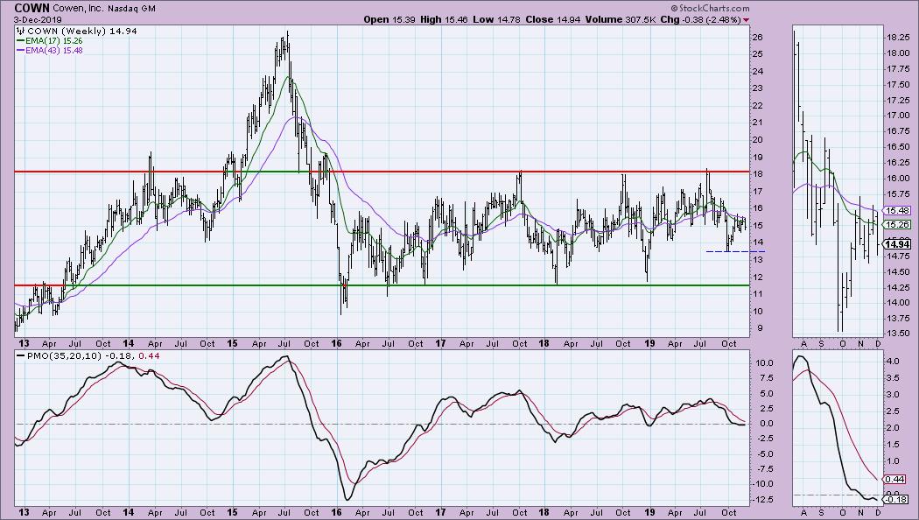Click the Cowen, Inc. company name

[x=79, y=9]
